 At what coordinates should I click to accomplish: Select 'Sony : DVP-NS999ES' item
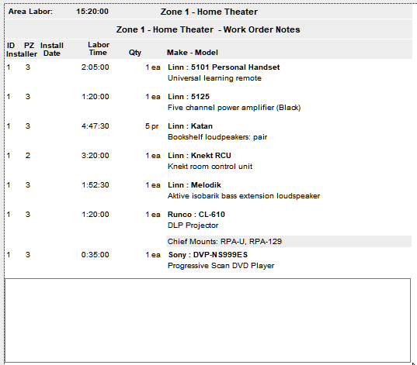pos(208,255)
